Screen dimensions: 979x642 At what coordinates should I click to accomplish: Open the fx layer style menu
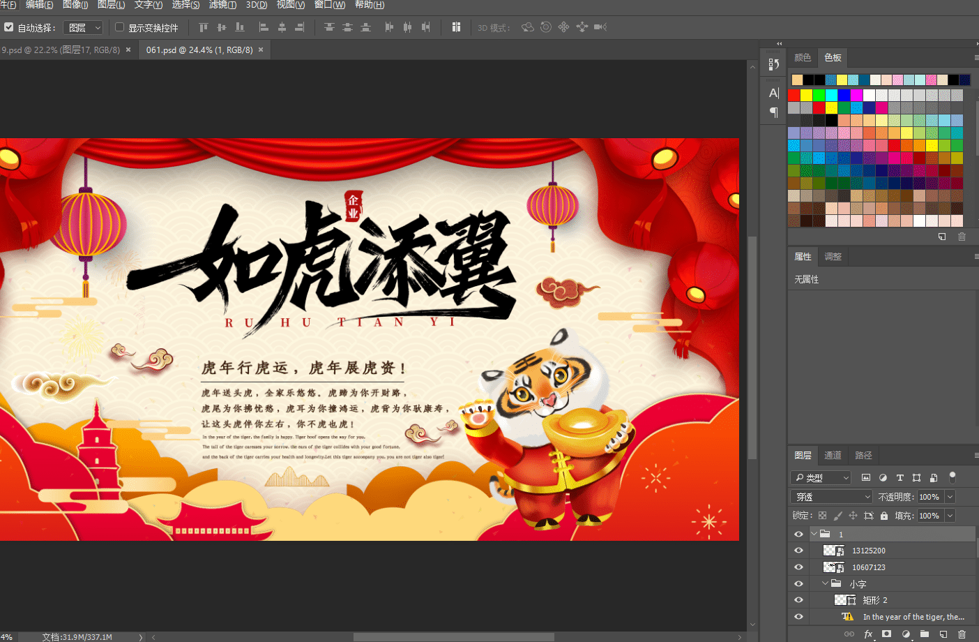[x=868, y=634]
